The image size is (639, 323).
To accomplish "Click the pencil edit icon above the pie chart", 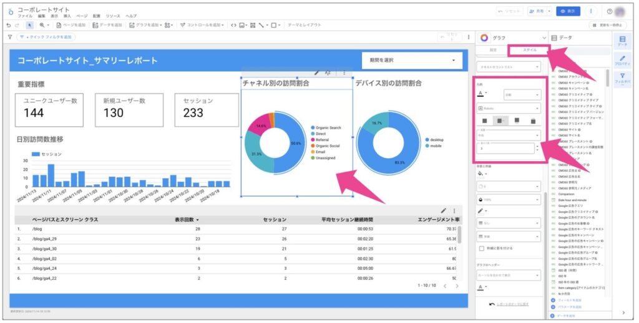I will pos(316,72).
